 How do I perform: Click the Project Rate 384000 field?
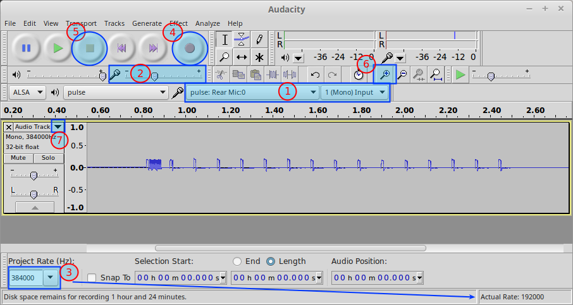coord(26,278)
